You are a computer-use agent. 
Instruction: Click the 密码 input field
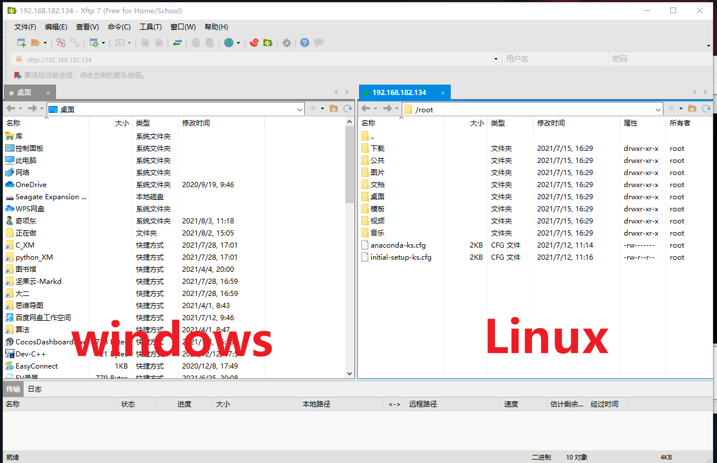[x=660, y=59]
